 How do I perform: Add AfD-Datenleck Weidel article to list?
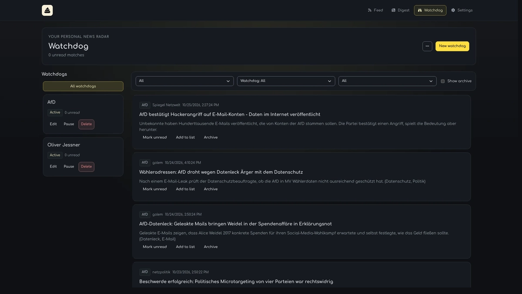tap(185, 247)
